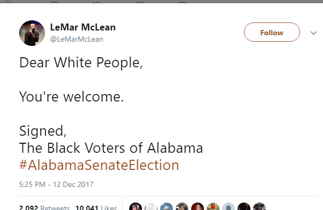This screenshot has height=210, width=323.
Task: Click the 5:25 PM - 12 Dec 2017 timestamp
Action: pyautogui.click(x=56, y=184)
